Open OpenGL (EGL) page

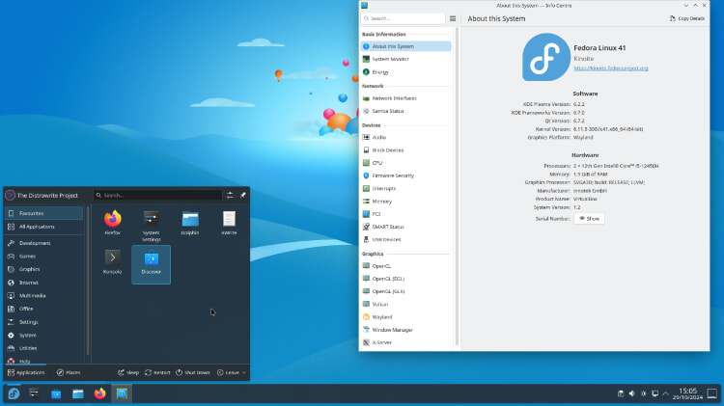click(x=405, y=279)
